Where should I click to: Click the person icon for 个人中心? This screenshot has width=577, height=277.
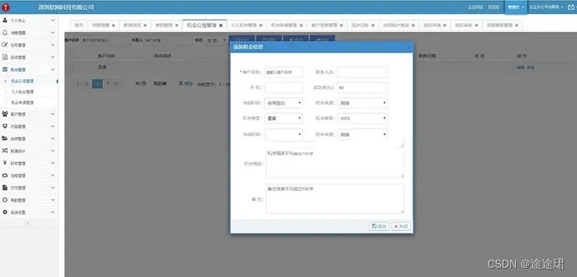click(5, 20)
